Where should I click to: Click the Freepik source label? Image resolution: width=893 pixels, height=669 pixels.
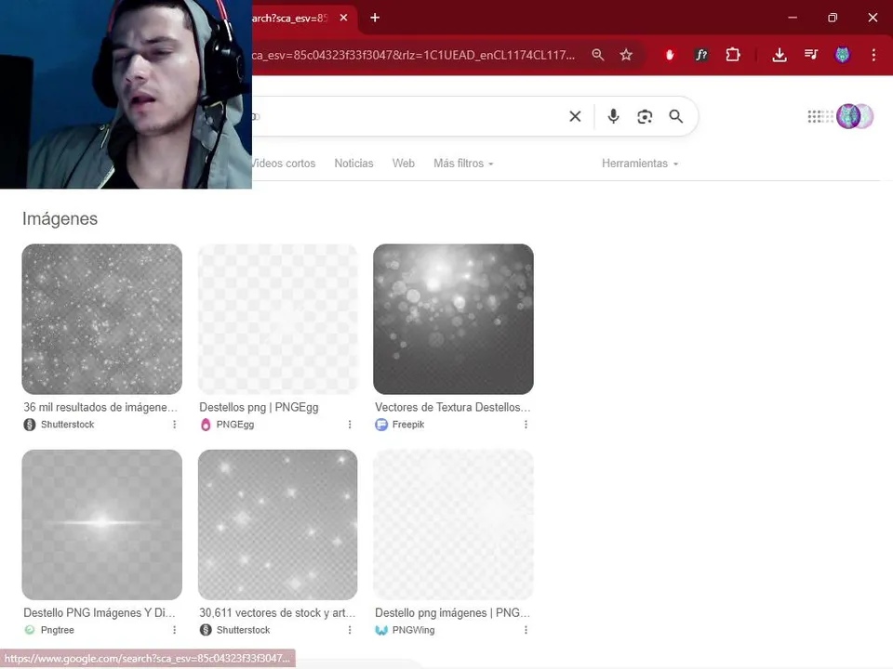click(x=407, y=425)
